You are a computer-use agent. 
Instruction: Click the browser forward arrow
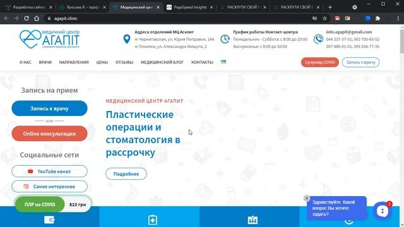click(16, 18)
